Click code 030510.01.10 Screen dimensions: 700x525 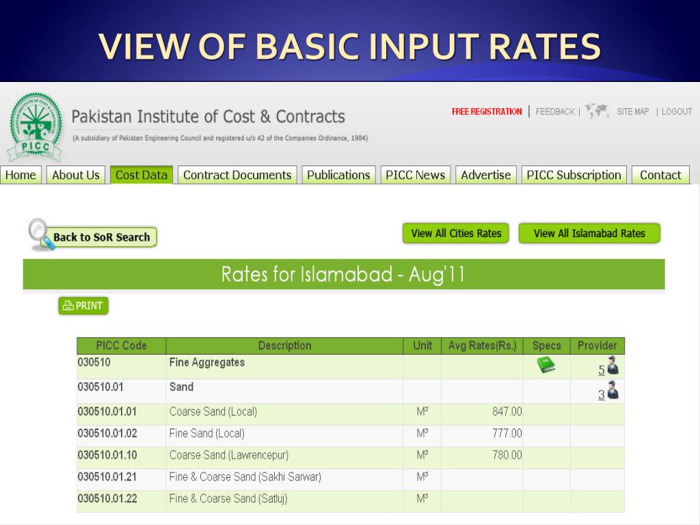[107, 455]
